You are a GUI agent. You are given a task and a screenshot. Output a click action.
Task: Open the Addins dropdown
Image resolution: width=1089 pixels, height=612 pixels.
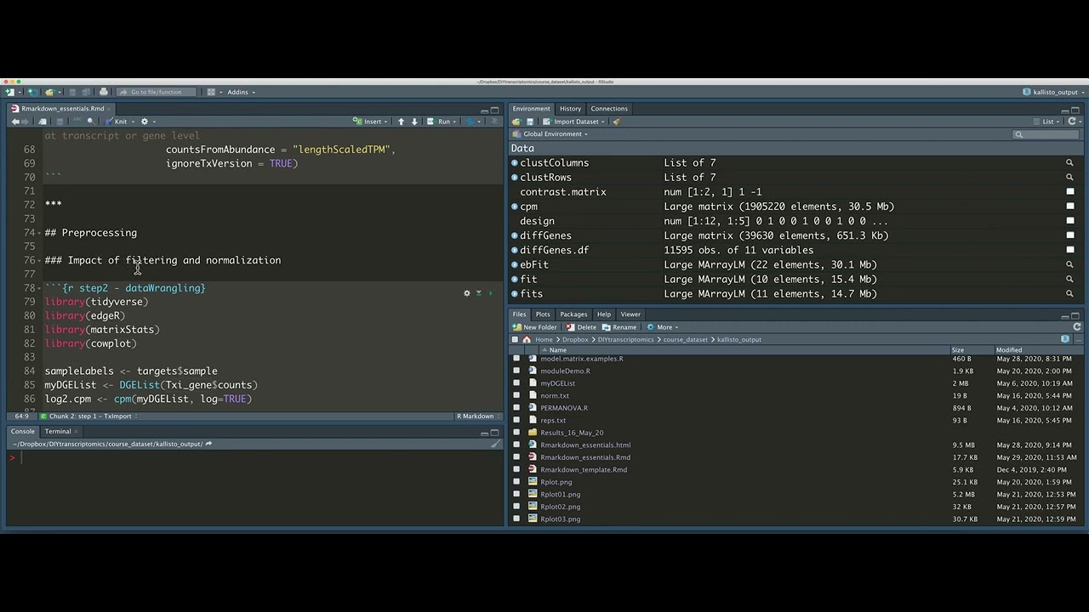coord(241,92)
